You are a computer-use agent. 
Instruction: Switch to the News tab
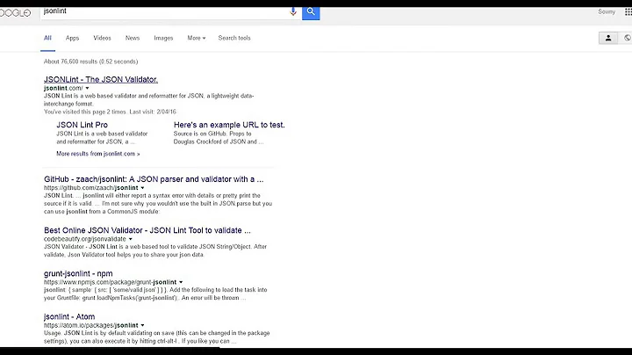coord(133,38)
